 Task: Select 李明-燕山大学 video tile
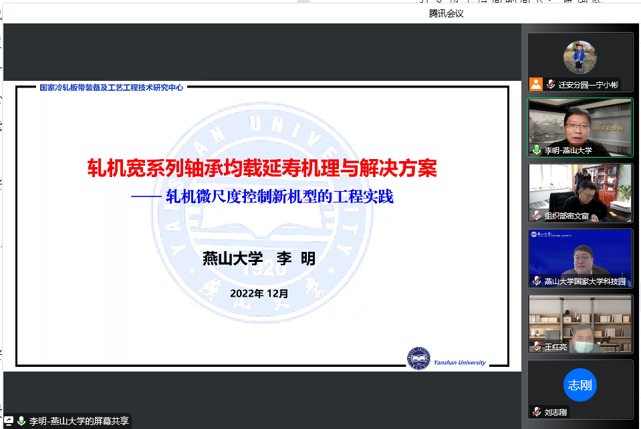pos(580,128)
